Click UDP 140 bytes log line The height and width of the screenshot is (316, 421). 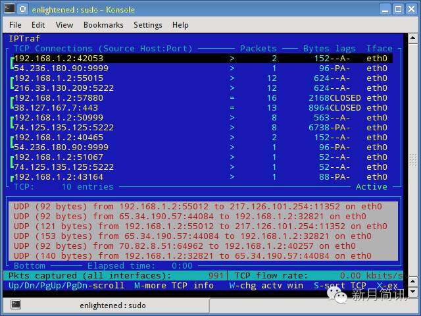coord(193,256)
